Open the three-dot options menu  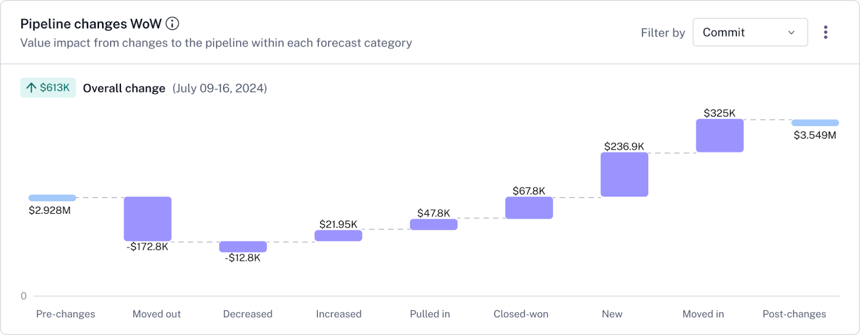pos(826,32)
